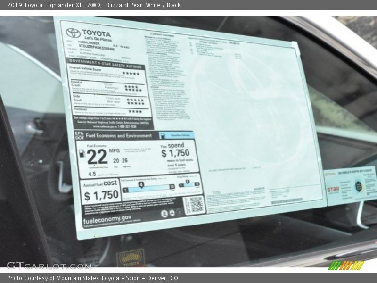Viewport: 377px width, 283px height.
Task: Click the GTCarLot.com watermark
Action: 49,266
